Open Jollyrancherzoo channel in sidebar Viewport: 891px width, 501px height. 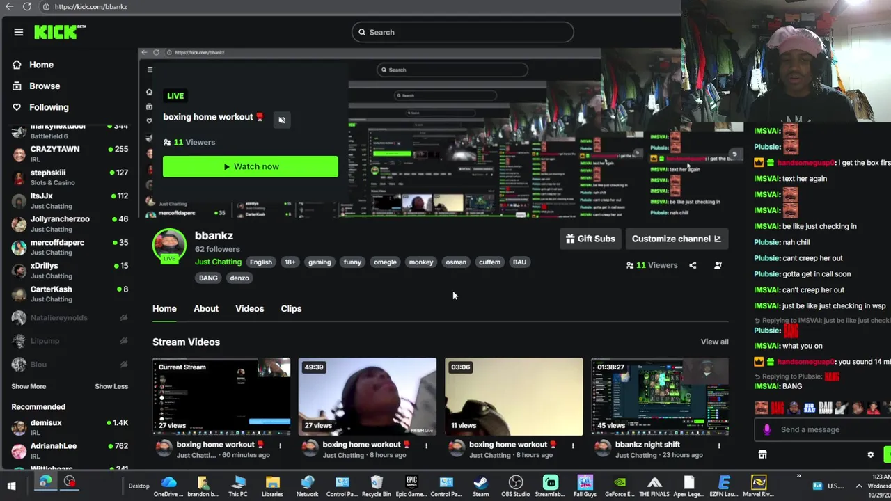[x=70, y=224]
